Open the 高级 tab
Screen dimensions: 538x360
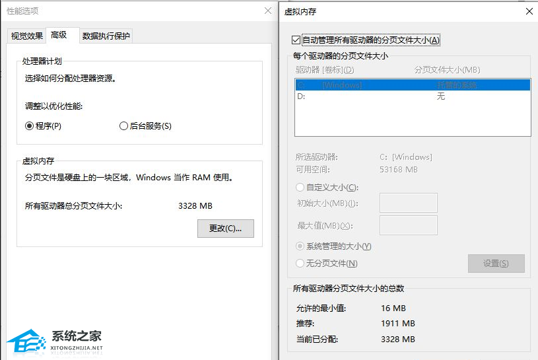point(59,35)
